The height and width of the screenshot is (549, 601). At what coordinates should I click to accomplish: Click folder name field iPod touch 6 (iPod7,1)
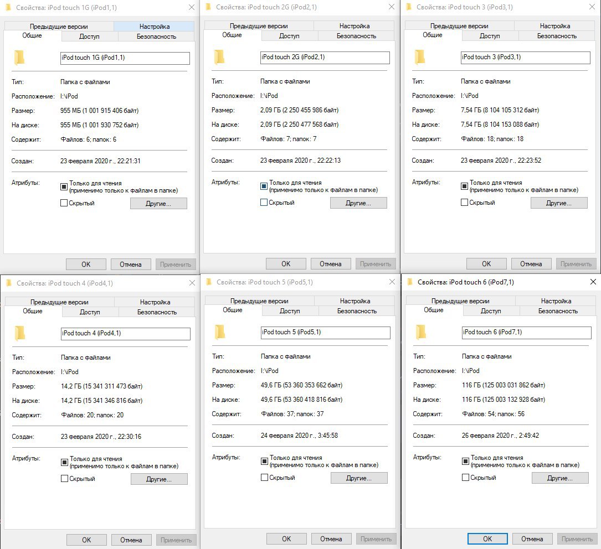[527, 333]
